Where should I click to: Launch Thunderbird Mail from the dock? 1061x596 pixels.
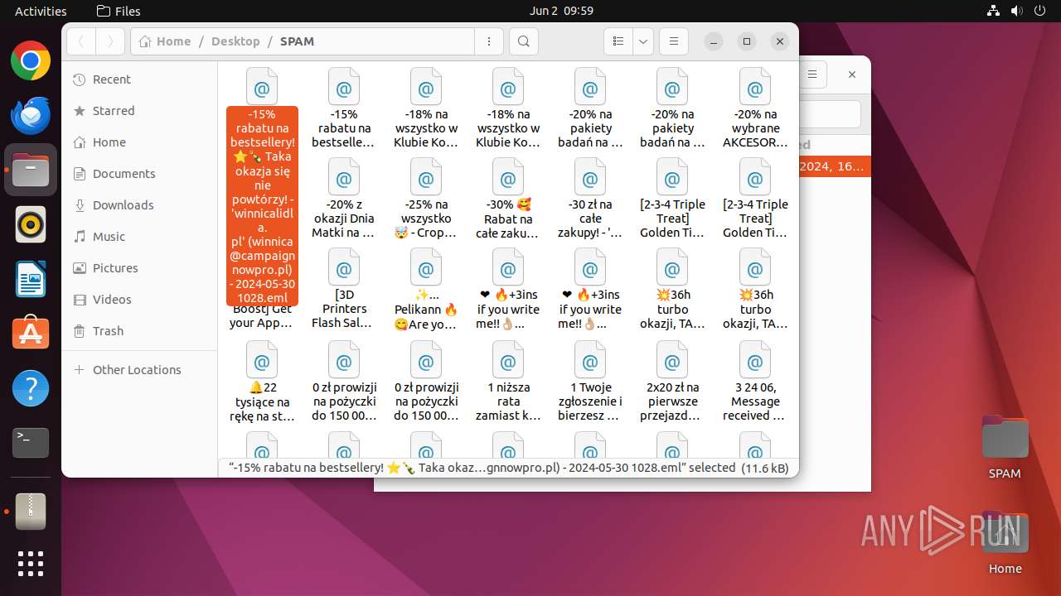[31, 115]
